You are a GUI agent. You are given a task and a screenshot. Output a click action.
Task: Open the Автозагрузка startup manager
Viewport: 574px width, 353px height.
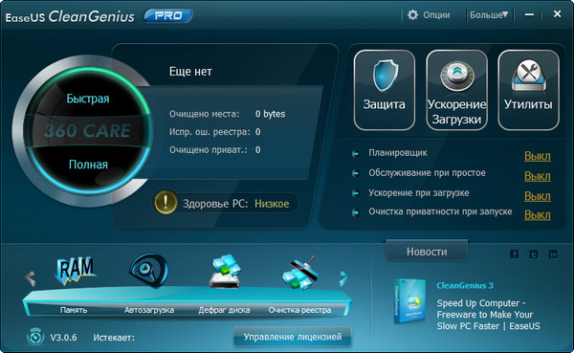(148, 271)
